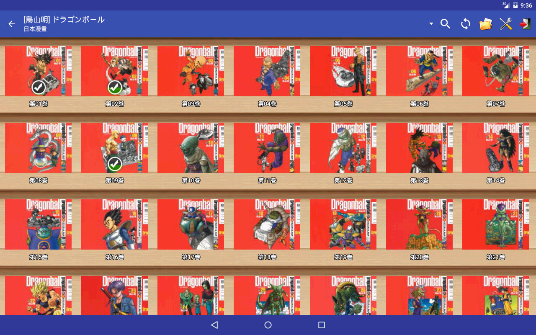536x335 pixels.
Task: Open volume 13 cover thumbnail
Action: tap(420, 148)
